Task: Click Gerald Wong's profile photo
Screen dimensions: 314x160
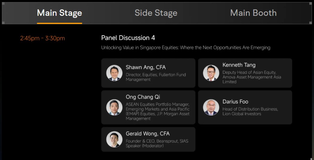Action: [114, 139]
